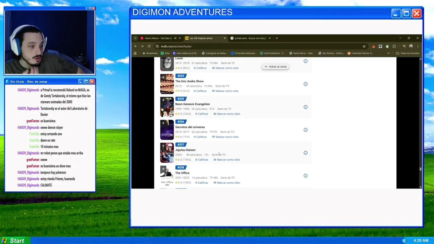Click the 4:20 AM taskbar clock

421,241
